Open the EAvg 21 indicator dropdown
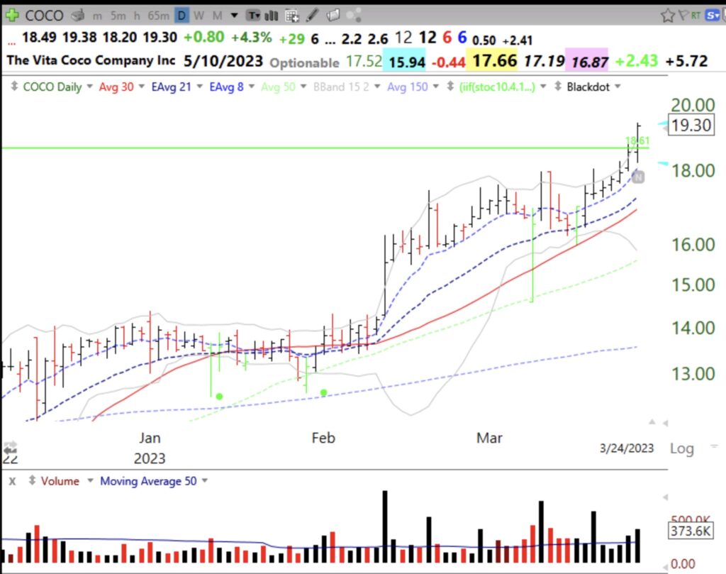 199,87
